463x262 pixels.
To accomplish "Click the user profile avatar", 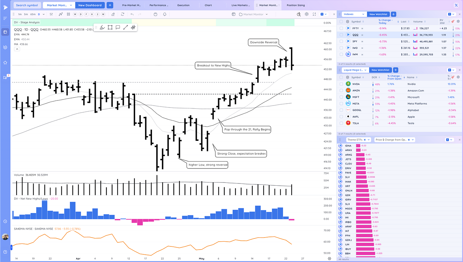I will point(5,237).
